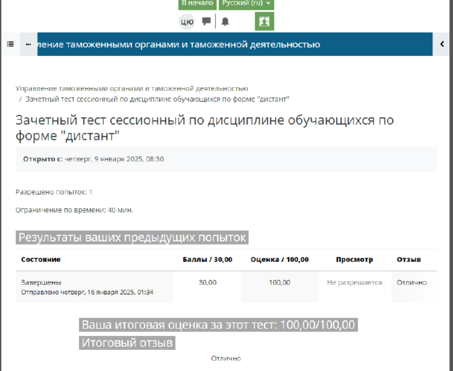Click the Результаты ваших предыдущих попыток heading
This screenshot has height=371, width=453.
click(x=133, y=237)
